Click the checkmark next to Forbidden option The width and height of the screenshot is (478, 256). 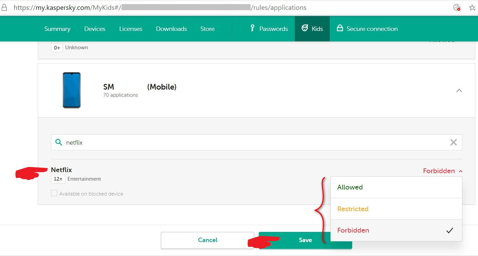pyautogui.click(x=450, y=230)
